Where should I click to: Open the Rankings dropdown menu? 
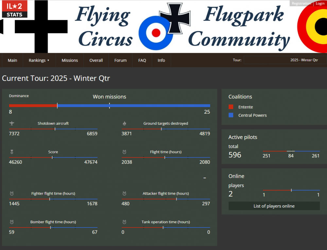click(x=39, y=60)
